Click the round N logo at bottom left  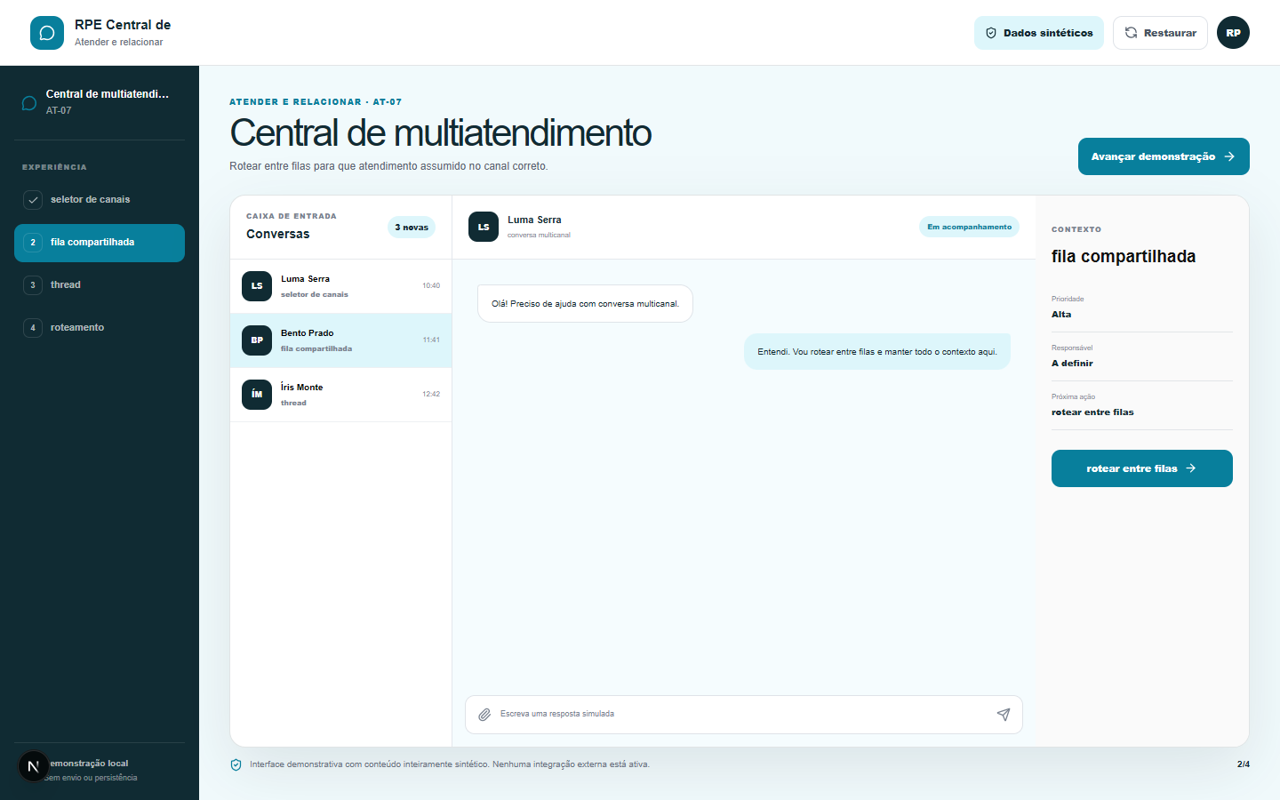point(34,766)
